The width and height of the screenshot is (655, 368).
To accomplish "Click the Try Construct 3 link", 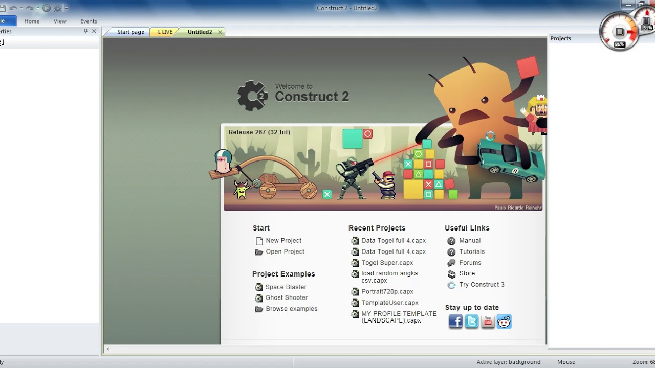I will (482, 285).
